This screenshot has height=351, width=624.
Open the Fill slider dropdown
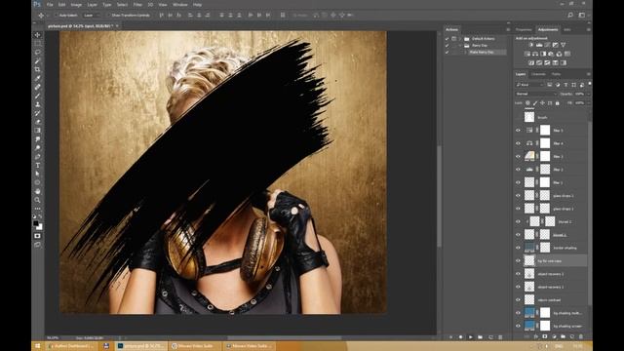(589, 103)
